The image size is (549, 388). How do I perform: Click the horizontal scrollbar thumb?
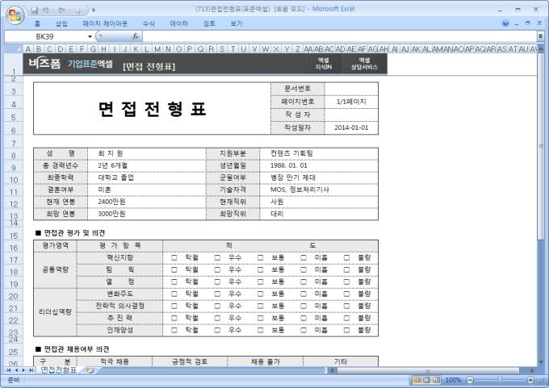point(428,370)
